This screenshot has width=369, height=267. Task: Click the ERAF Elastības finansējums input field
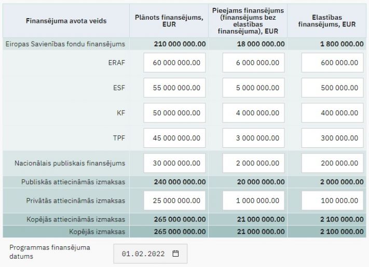pos(332,63)
